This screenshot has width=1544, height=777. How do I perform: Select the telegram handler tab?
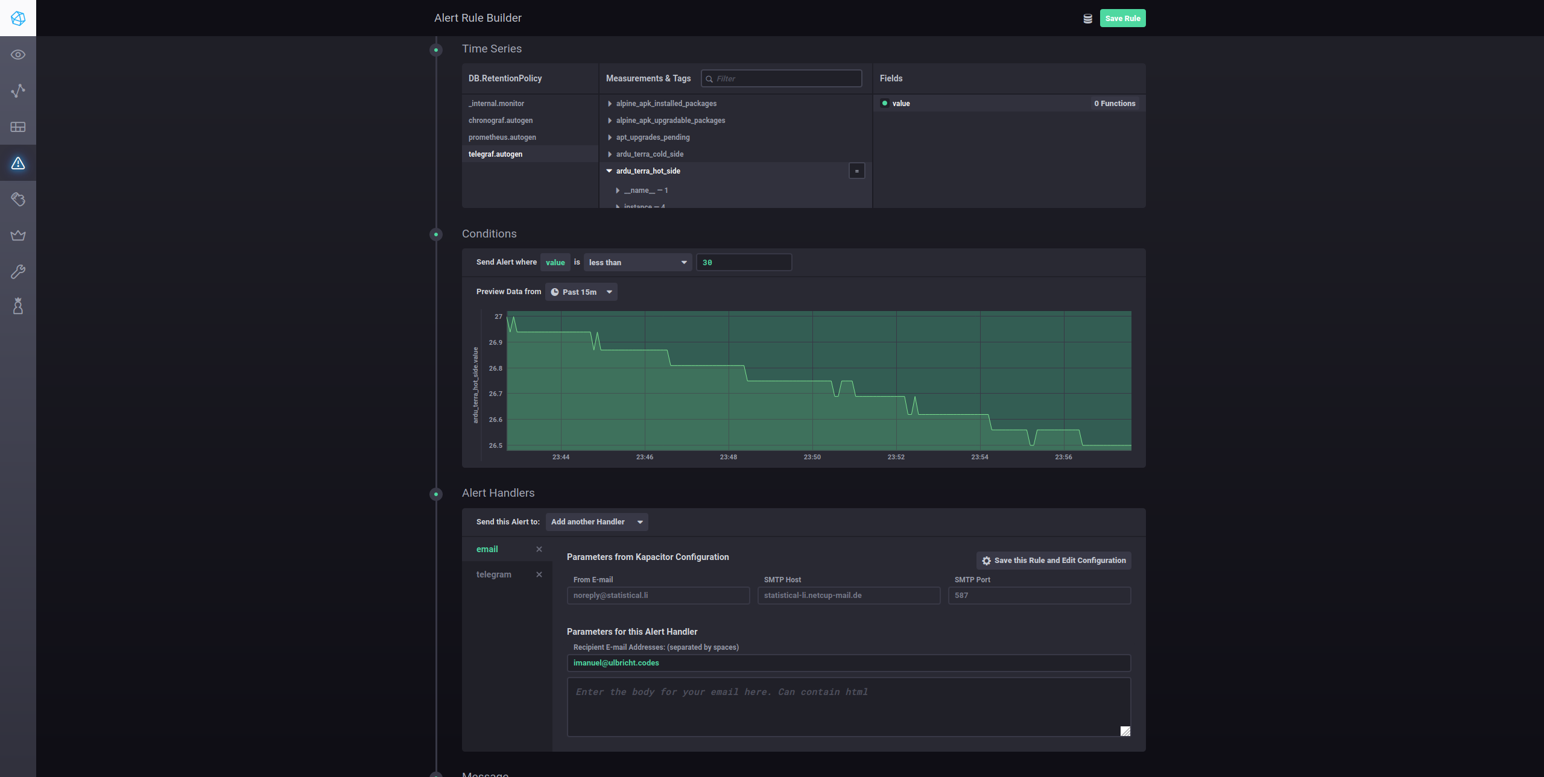[x=494, y=574]
